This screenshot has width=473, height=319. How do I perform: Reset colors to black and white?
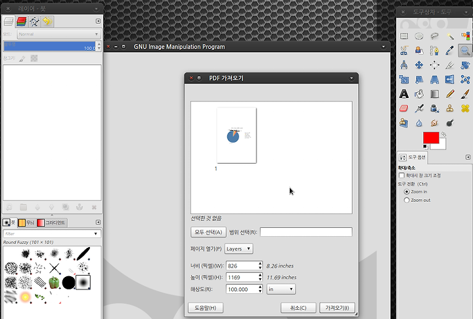point(425,147)
